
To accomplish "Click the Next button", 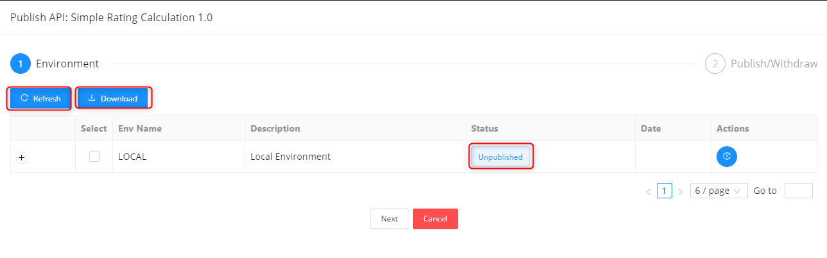I will (x=389, y=219).
